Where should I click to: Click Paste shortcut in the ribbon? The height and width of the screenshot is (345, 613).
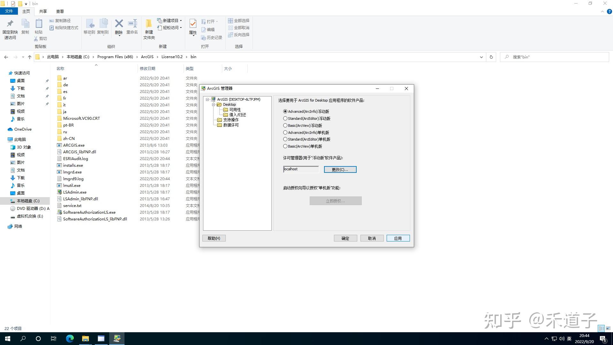(x=64, y=28)
